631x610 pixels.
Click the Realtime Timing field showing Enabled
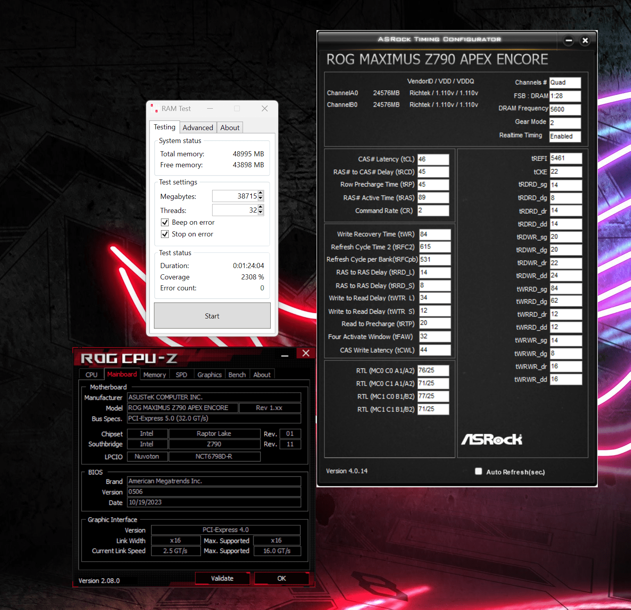pos(565,136)
